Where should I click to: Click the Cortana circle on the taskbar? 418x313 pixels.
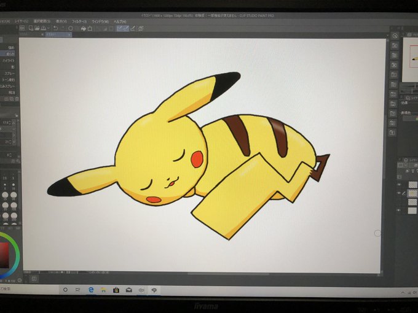click(x=65, y=290)
